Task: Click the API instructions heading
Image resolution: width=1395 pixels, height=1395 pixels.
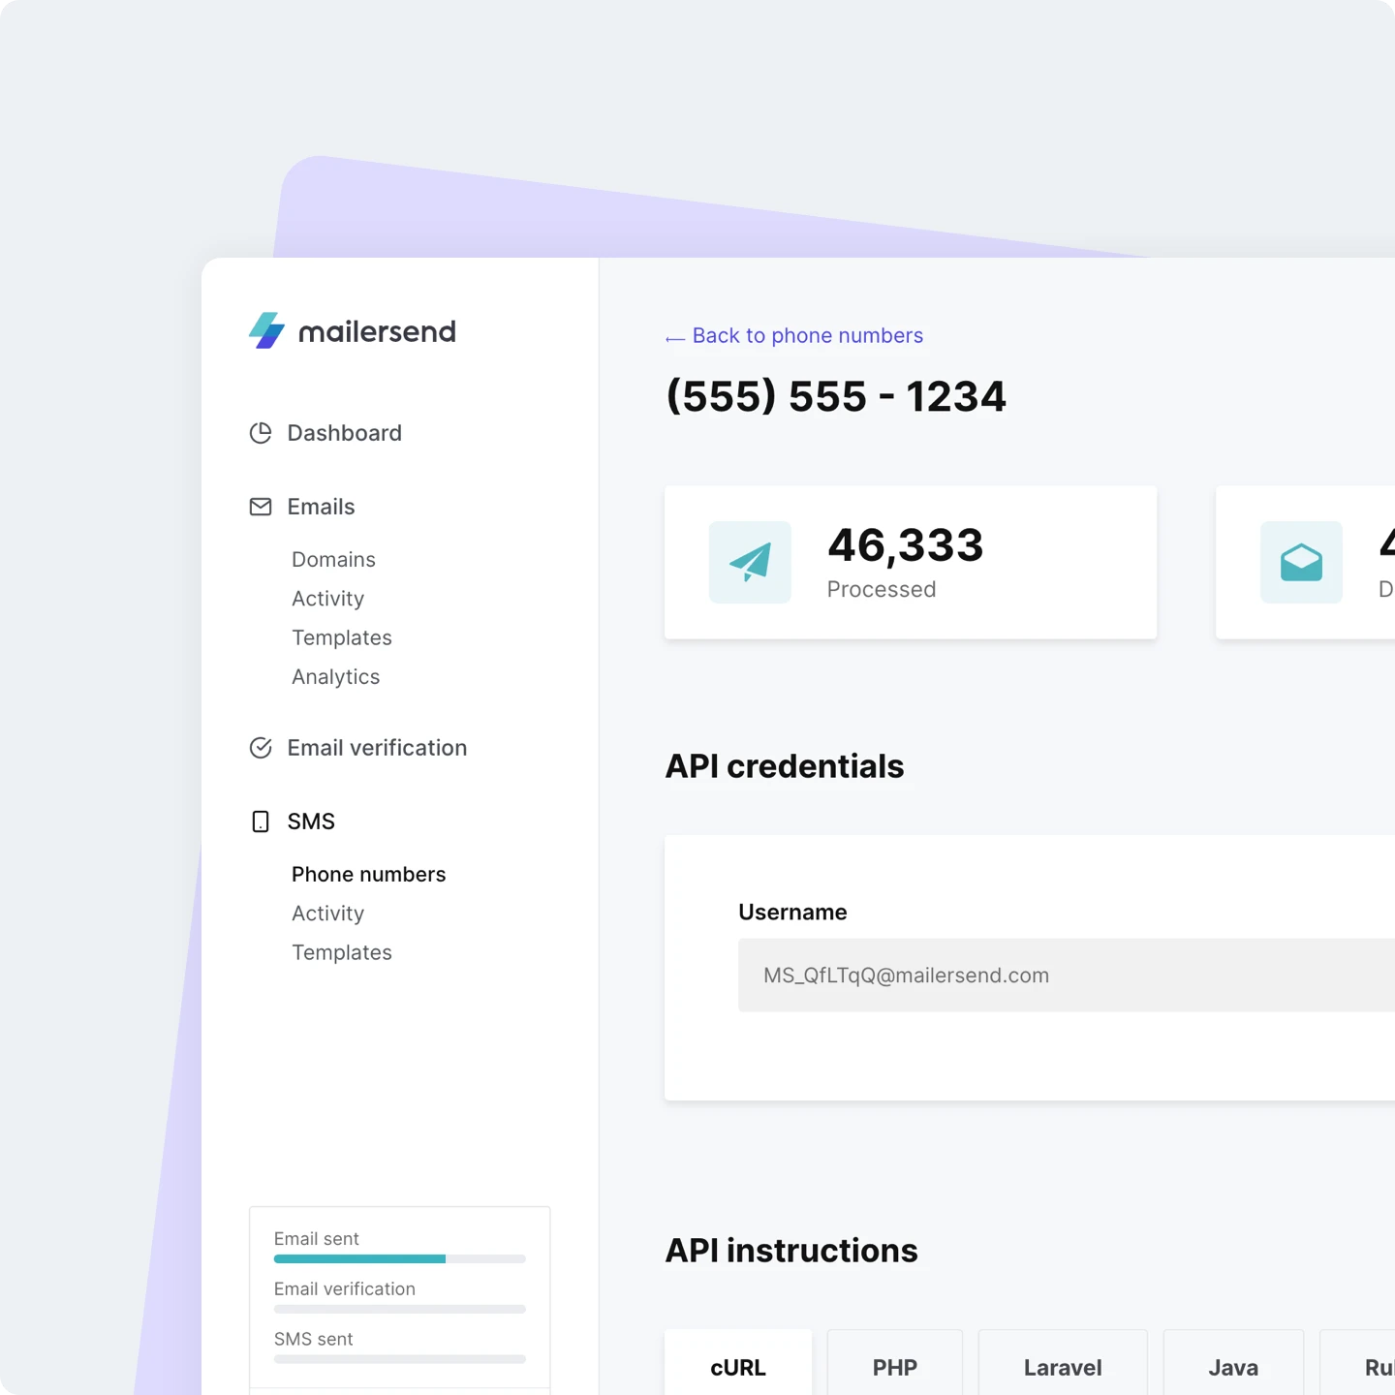Action: point(791,1251)
